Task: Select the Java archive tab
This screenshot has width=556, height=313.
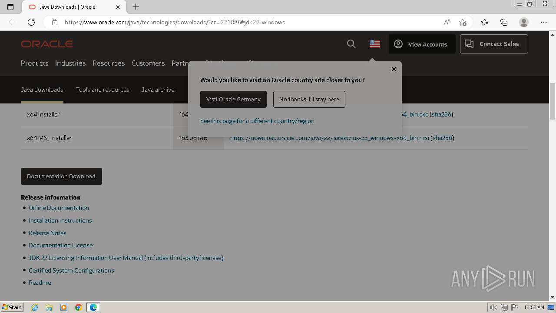Action: [158, 90]
